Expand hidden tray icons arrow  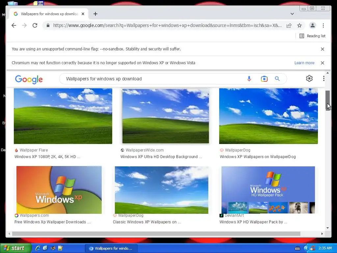[306, 248]
